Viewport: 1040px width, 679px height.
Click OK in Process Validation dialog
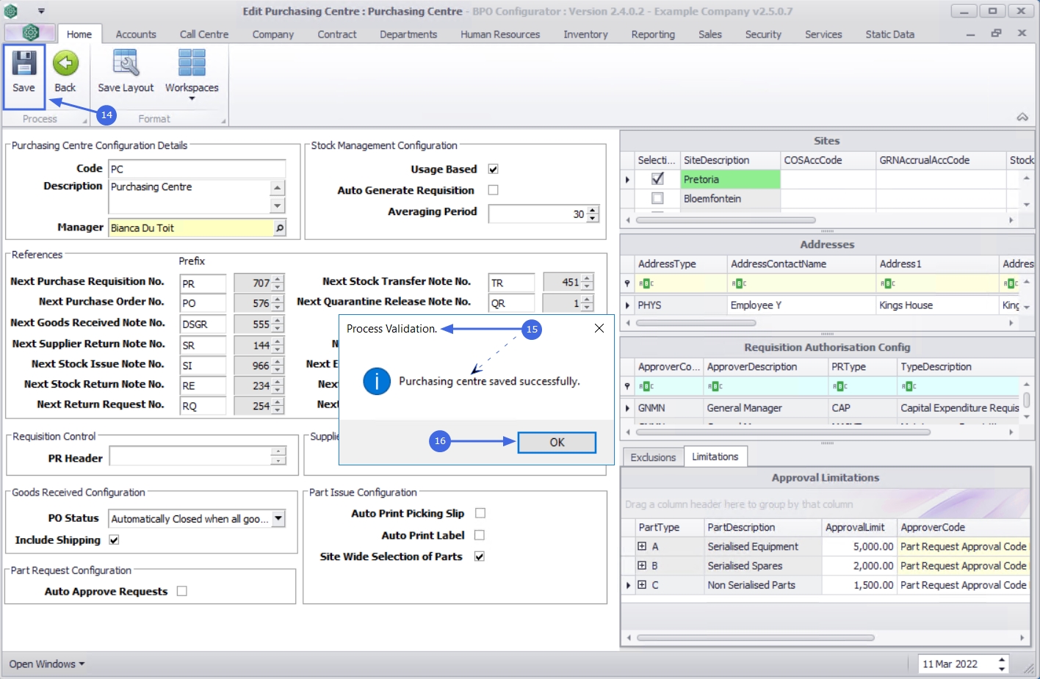click(557, 442)
